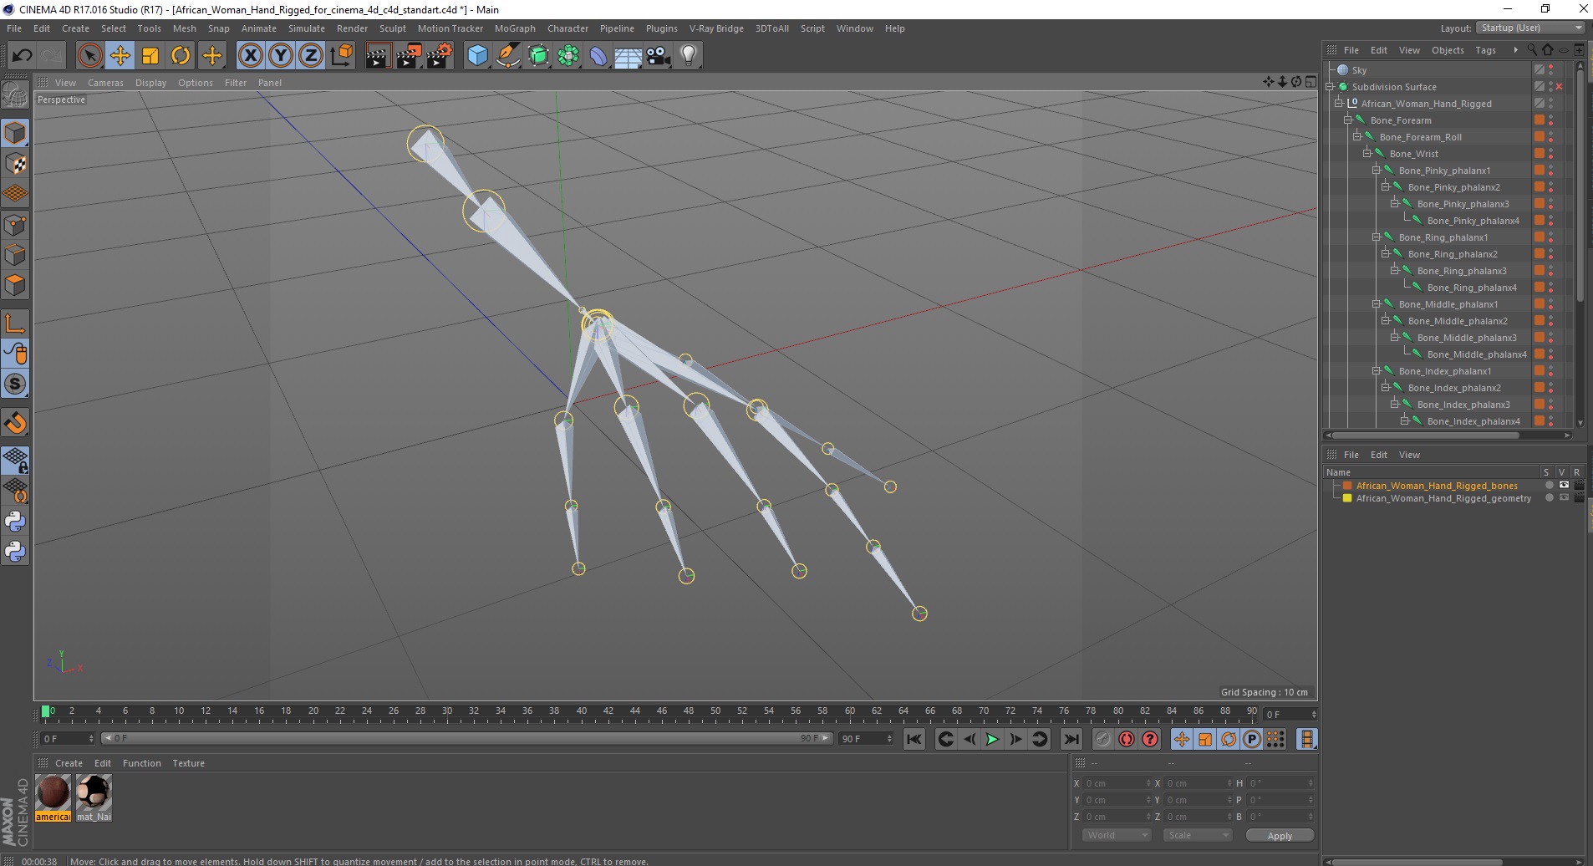Viewport: 1593px width, 866px height.
Task: Toggle solo for Rigged_bones layer
Action: (x=1549, y=486)
